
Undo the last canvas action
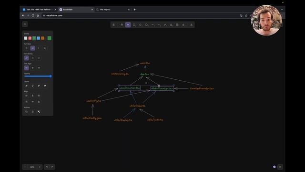click(x=47, y=167)
